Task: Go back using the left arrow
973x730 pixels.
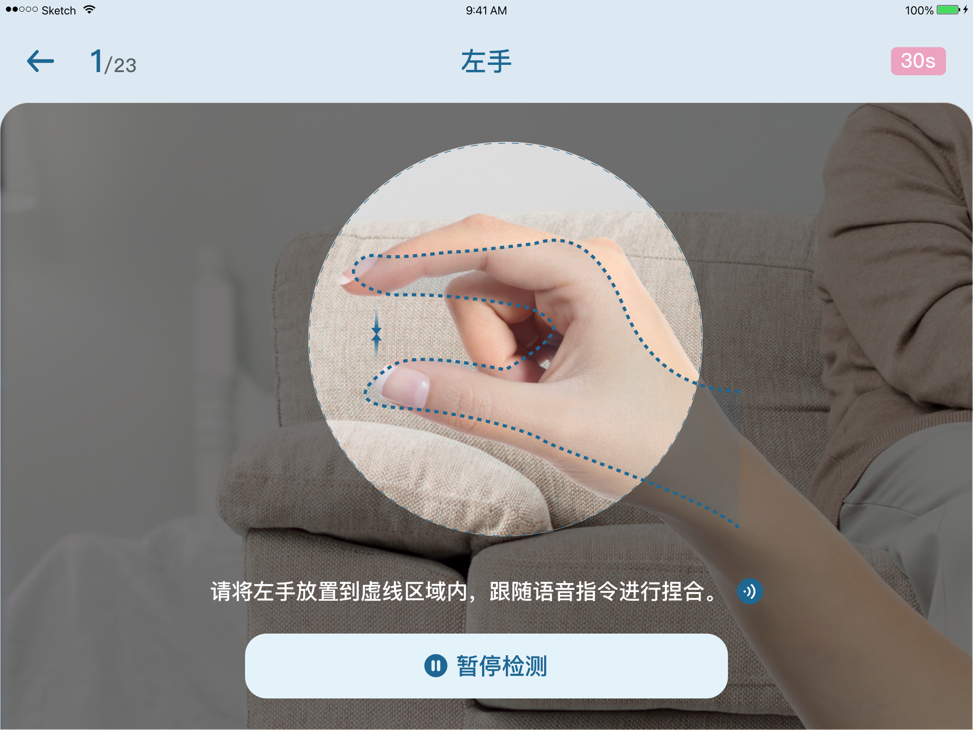Action: tap(41, 61)
